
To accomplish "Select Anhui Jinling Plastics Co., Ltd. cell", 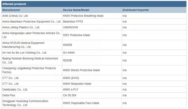I will pos(32,28).
